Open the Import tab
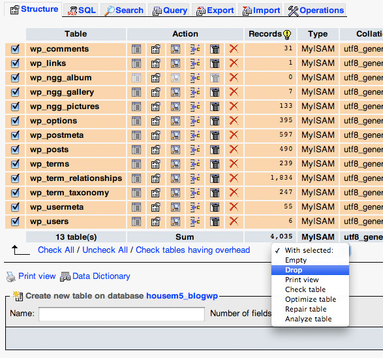The image size is (383, 358). coord(261,10)
